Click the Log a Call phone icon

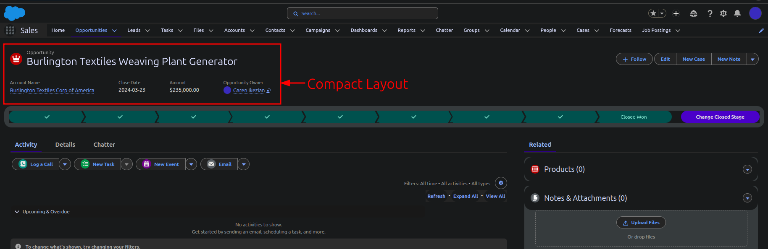pos(23,164)
